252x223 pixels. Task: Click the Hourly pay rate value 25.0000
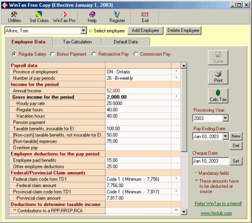click(138, 103)
